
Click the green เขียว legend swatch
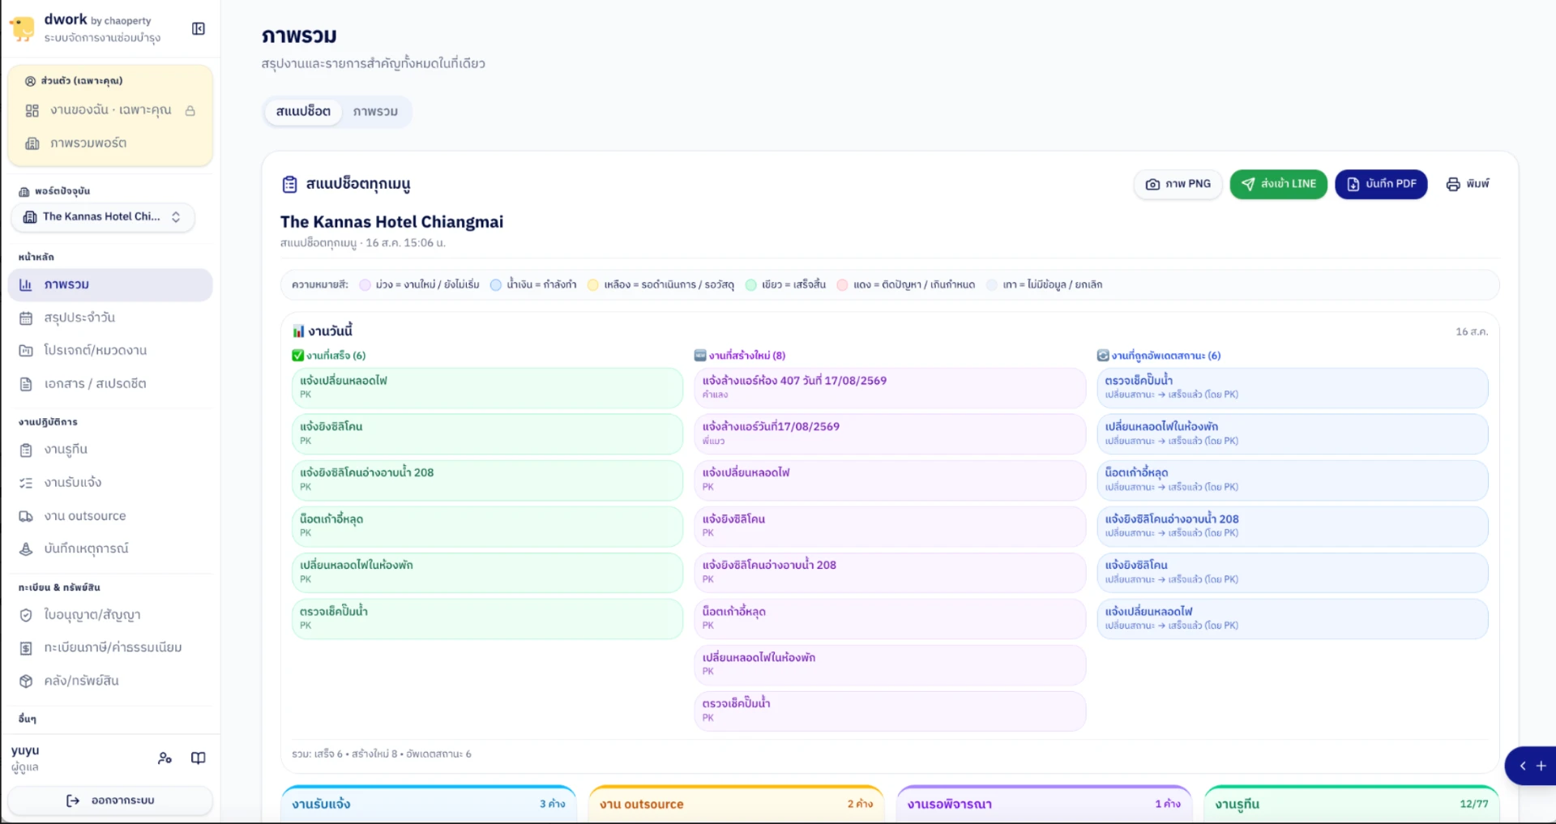click(x=750, y=285)
